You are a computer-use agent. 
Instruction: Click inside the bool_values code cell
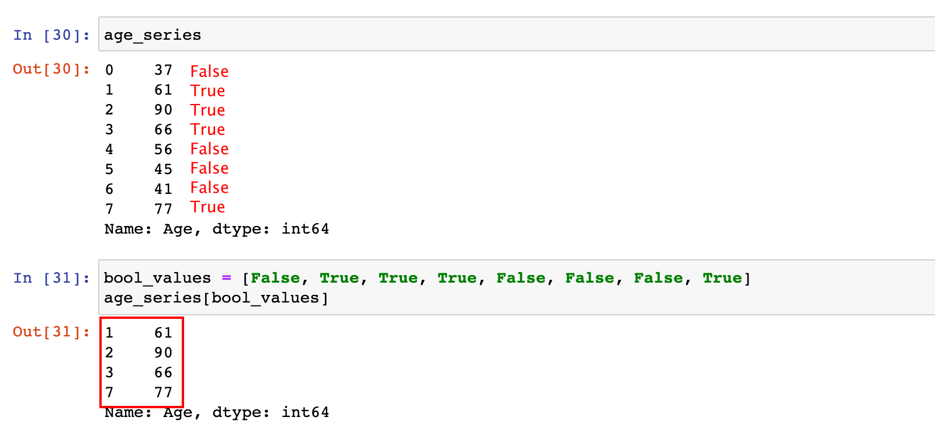click(x=514, y=287)
